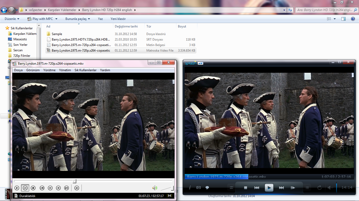
Task: Click the Pause button in MPC player
Action: click(x=25, y=188)
